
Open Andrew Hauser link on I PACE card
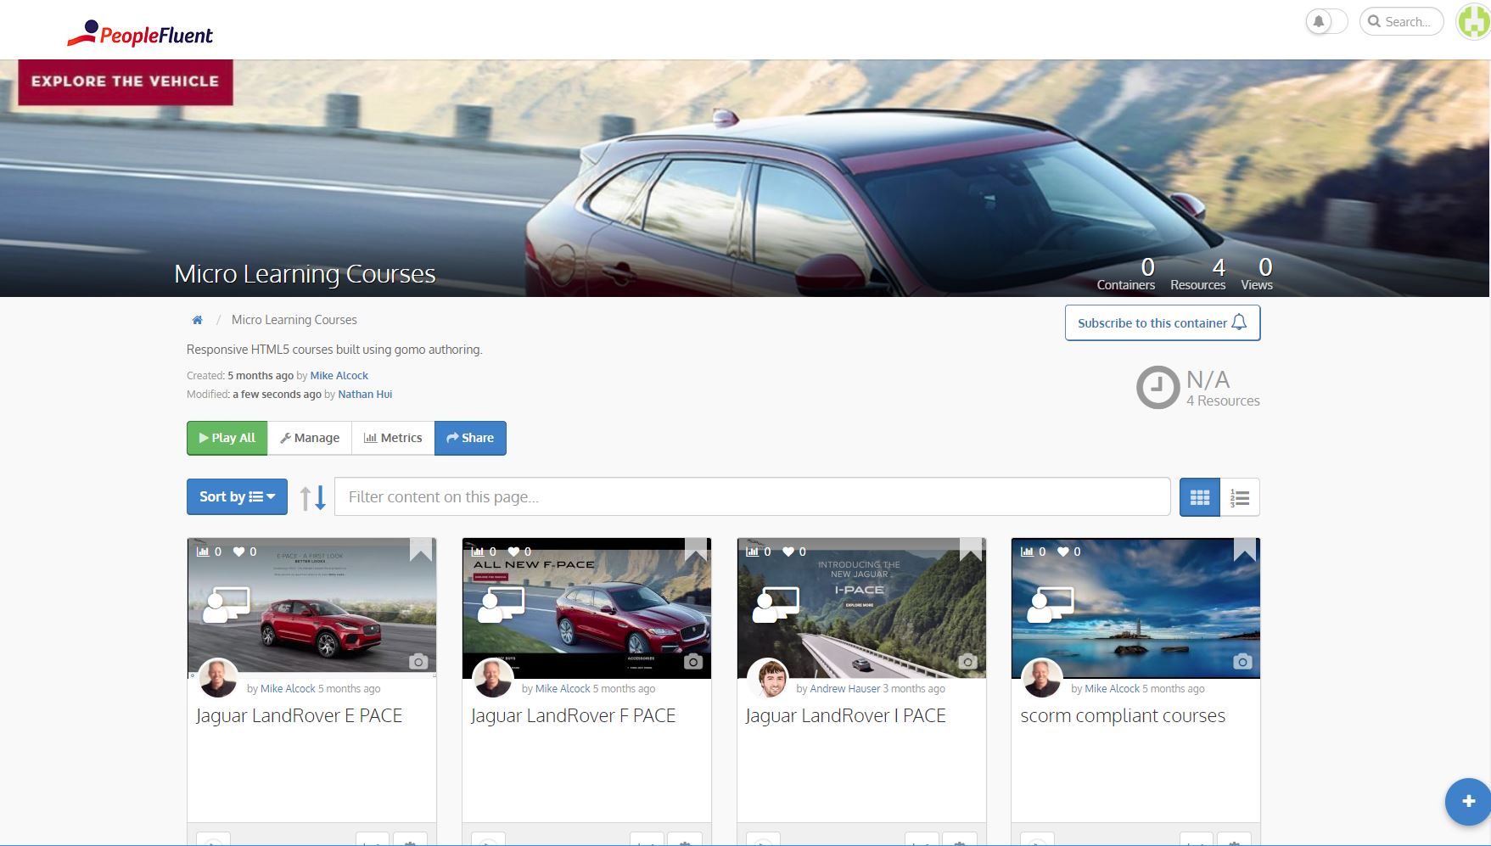(x=845, y=689)
